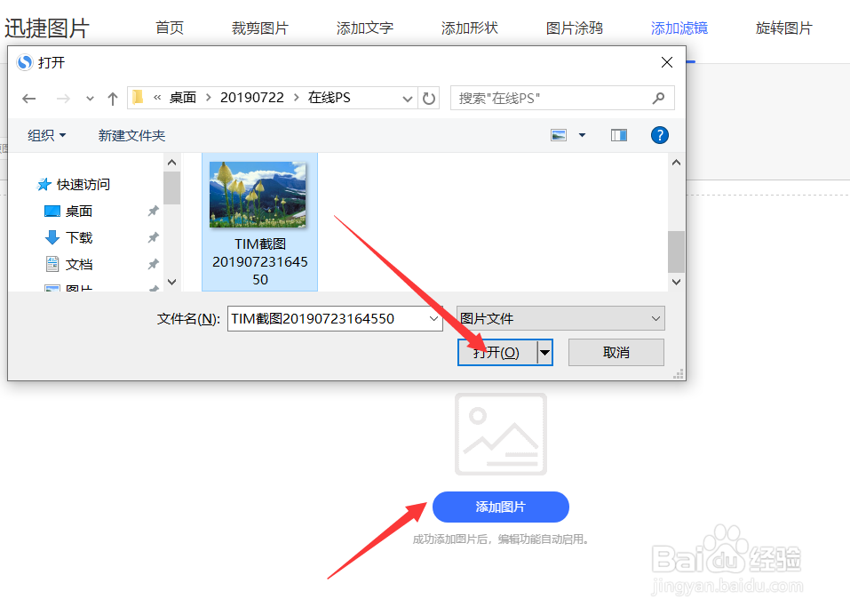The width and height of the screenshot is (850, 615).
Task: Select 快速访问 in navigation pane
Action: click(x=73, y=184)
